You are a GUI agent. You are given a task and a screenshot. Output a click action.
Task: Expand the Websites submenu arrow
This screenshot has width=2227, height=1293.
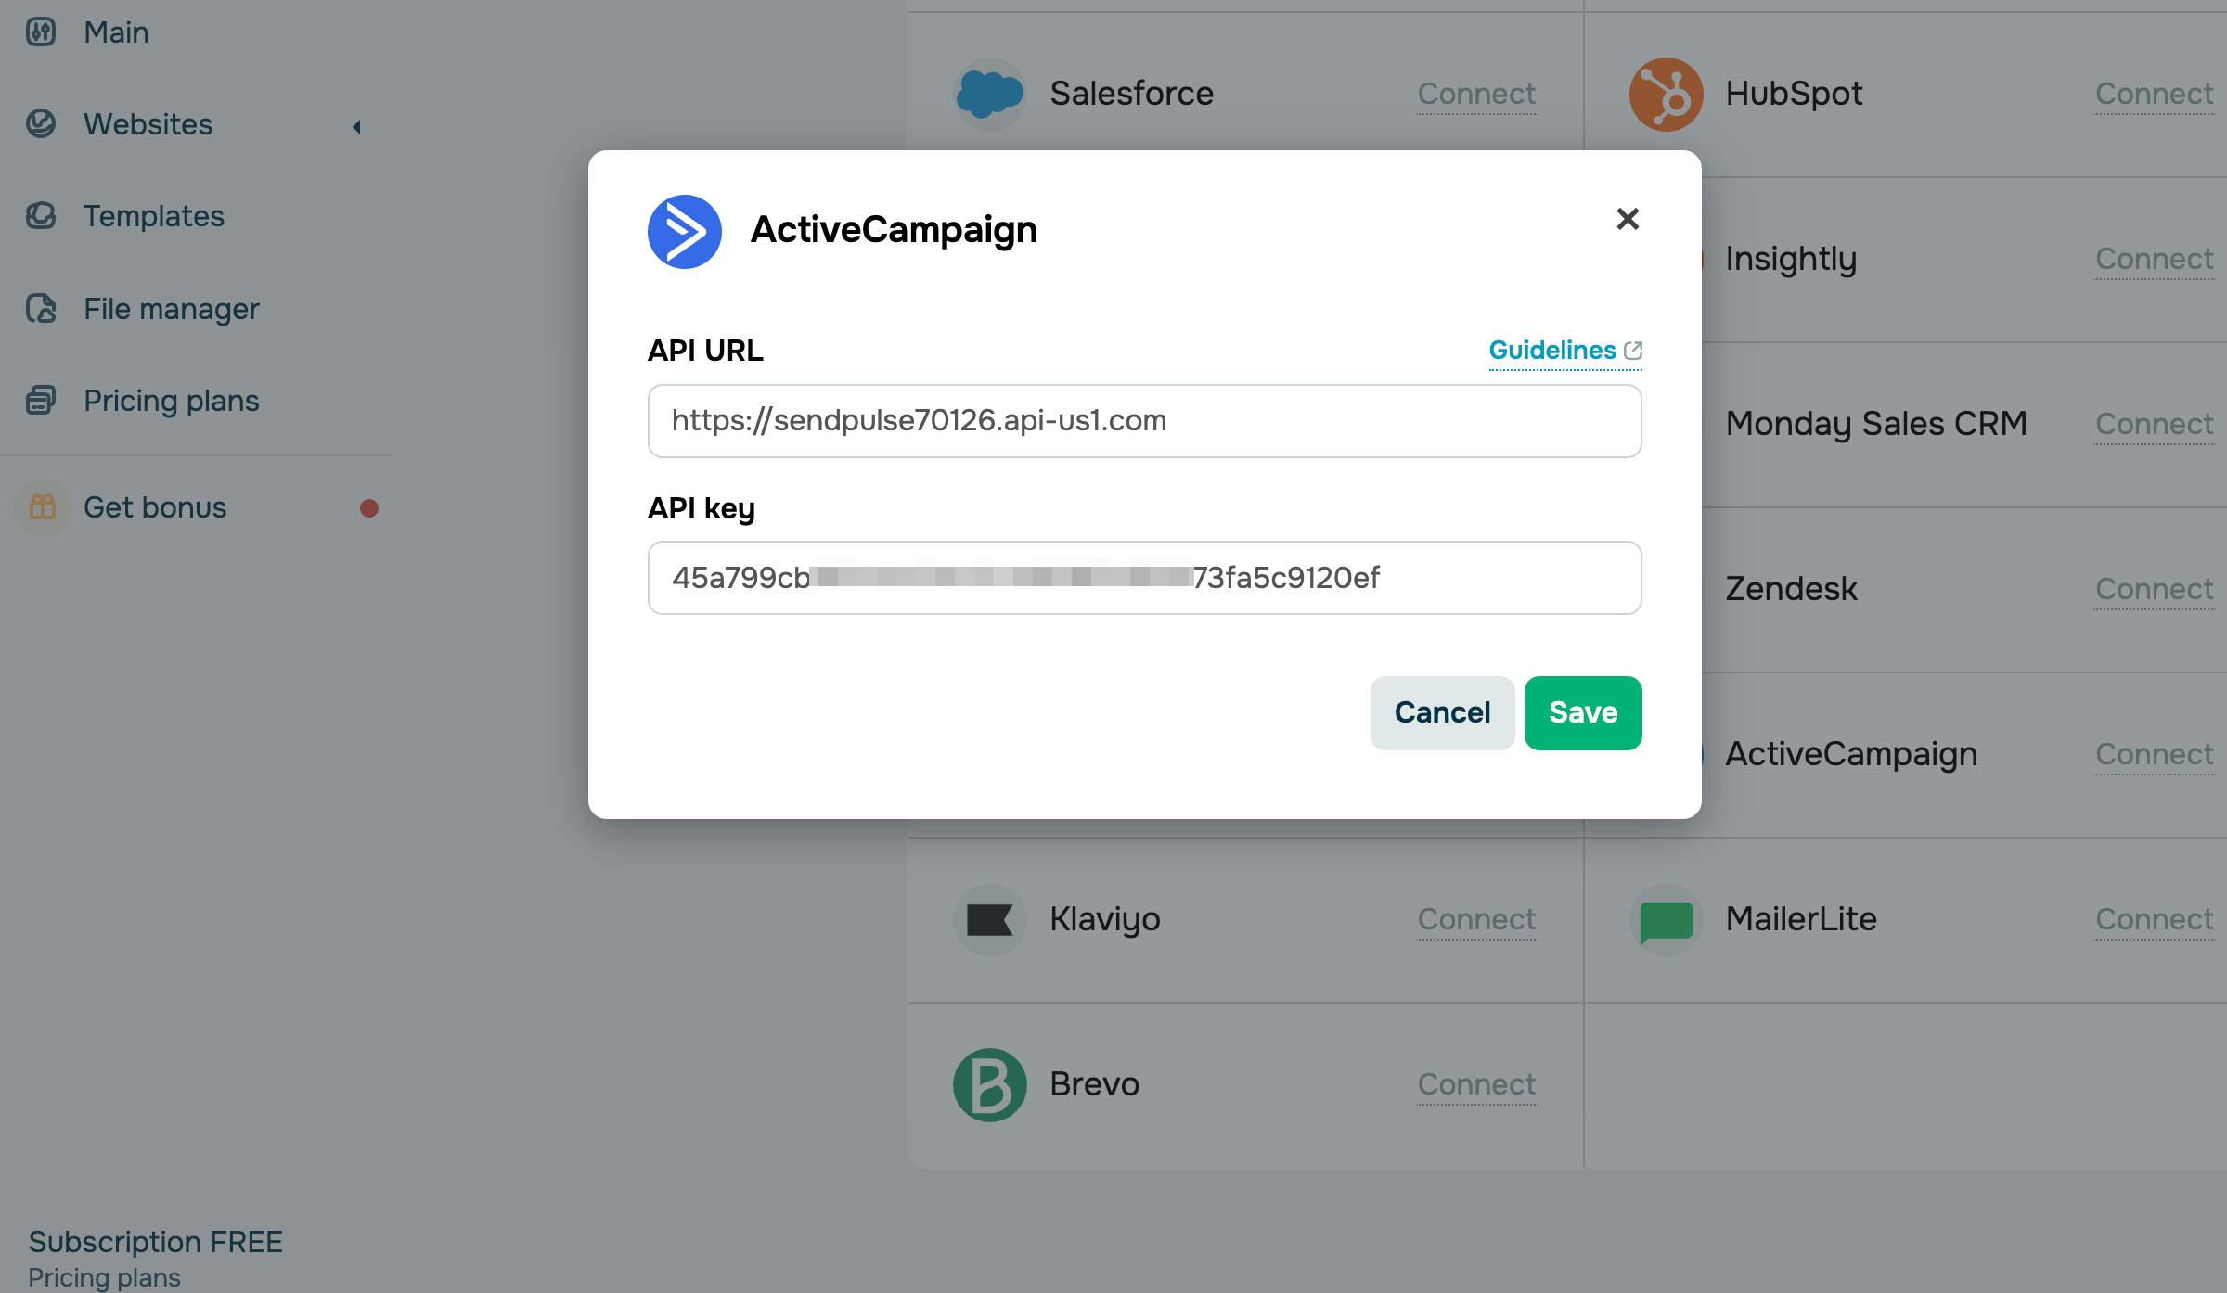(357, 126)
